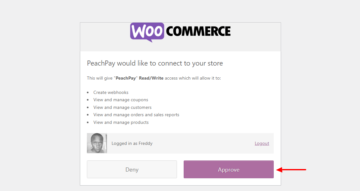The width and height of the screenshot is (360, 191).
Task: Click the bullet beside "View and manage products"
Action: pos(88,122)
